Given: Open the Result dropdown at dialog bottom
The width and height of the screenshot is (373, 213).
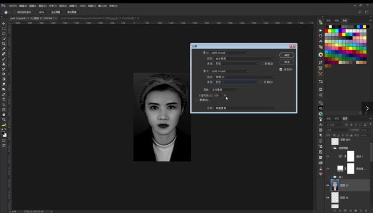Looking at the screenshot, I should tap(245, 108).
